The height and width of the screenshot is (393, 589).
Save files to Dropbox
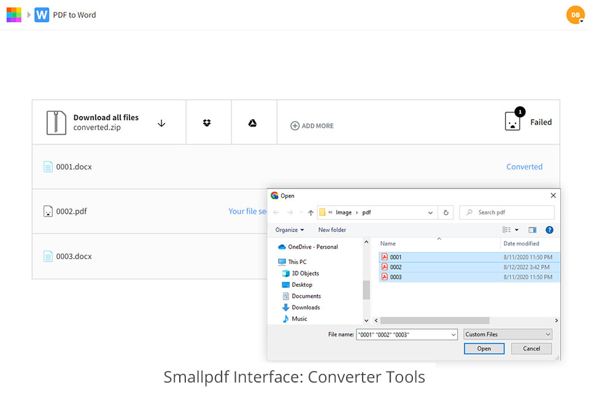click(207, 123)
